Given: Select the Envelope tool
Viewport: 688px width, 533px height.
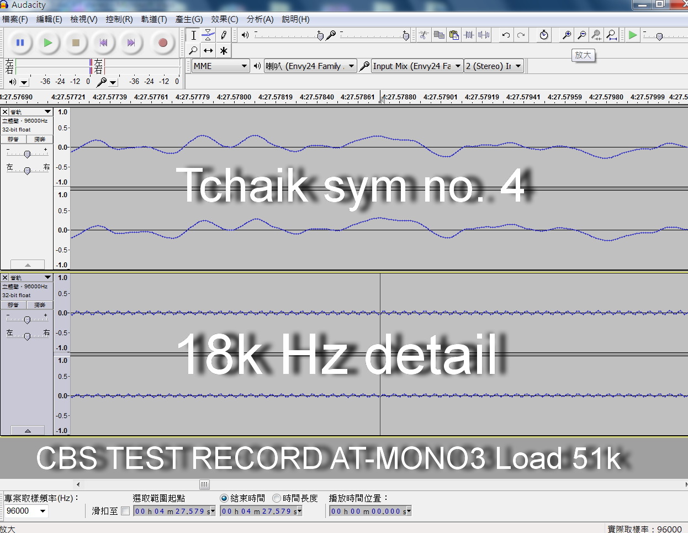Looking at the screenshot, I should point(208,35).
